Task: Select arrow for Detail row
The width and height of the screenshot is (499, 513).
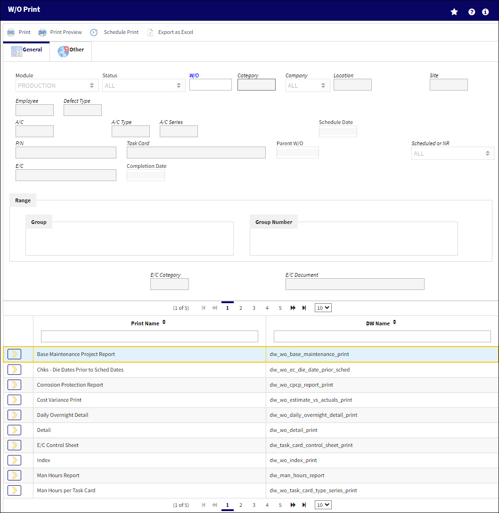Action: pyautogui.click(x=15, y=430)
